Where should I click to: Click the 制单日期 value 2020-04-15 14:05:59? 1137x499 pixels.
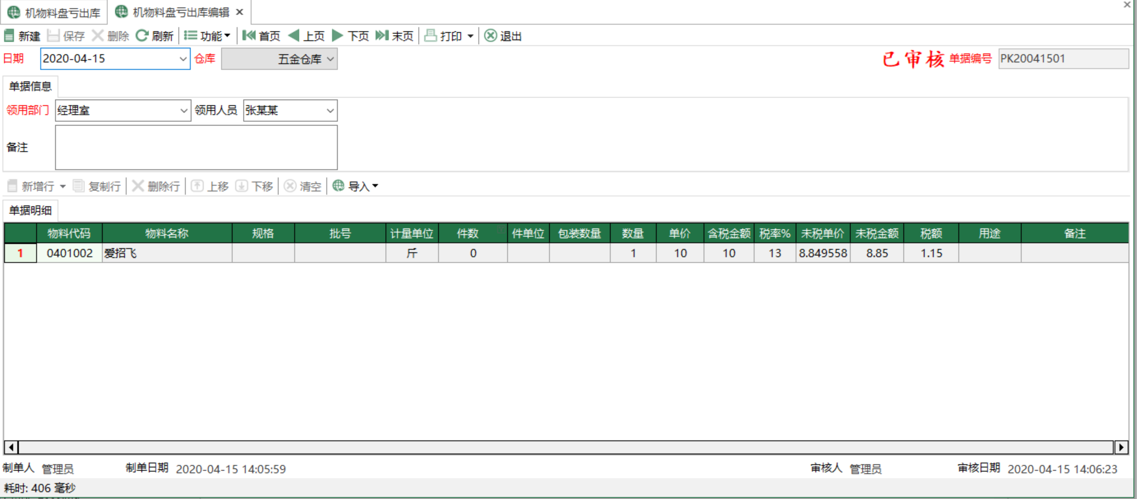(x=231, y=469)
